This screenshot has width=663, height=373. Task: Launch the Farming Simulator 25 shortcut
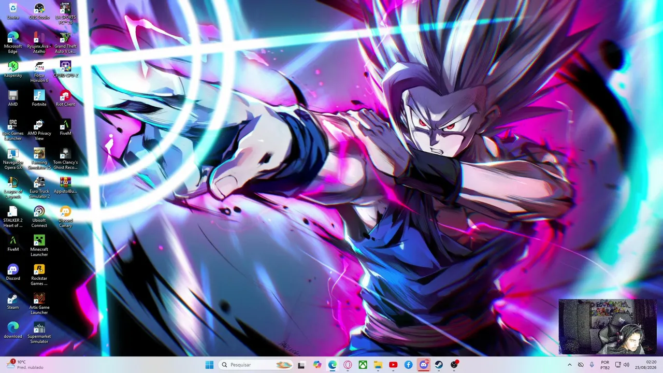coord(39,159)
